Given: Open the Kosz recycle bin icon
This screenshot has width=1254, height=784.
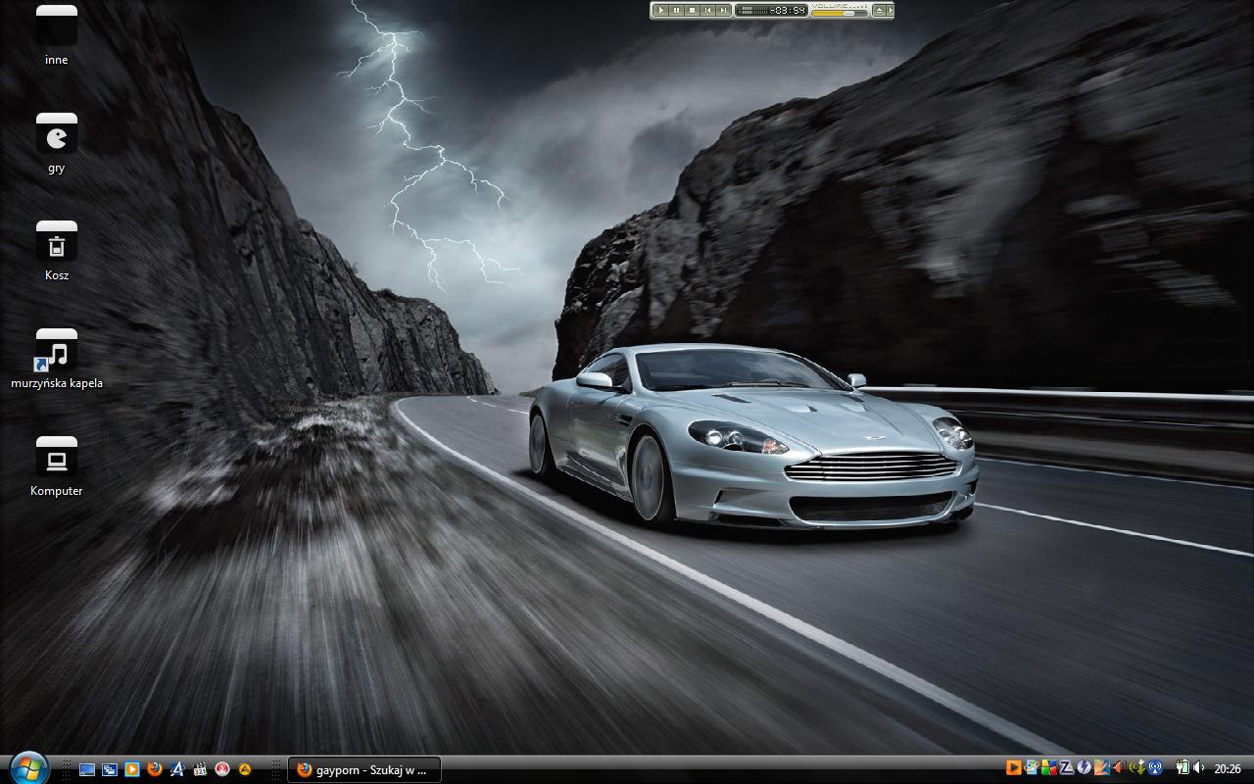Looking at the screenshot, I should point(57,242).
